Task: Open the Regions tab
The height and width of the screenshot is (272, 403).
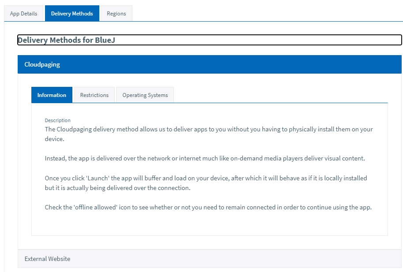Action: 117,13
